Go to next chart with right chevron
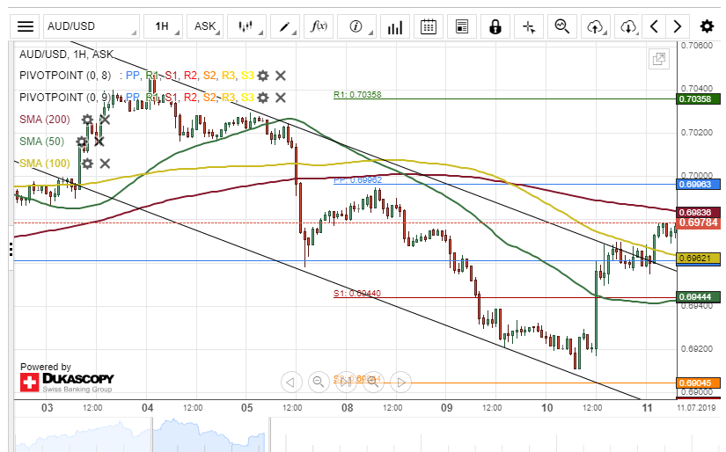Screen dimensions: 726x452 (677, 26)
